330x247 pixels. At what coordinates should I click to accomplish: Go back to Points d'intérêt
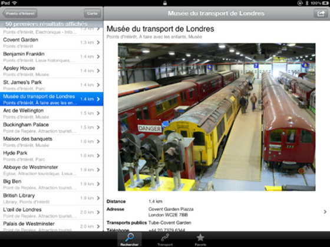(20, 14)
